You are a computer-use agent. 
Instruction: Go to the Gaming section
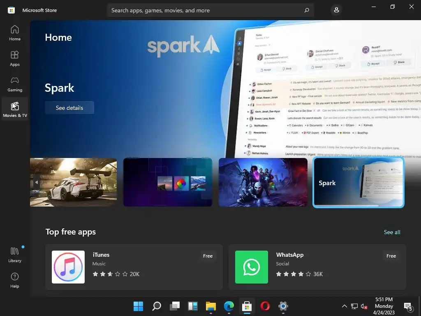[x=15, y=84]
